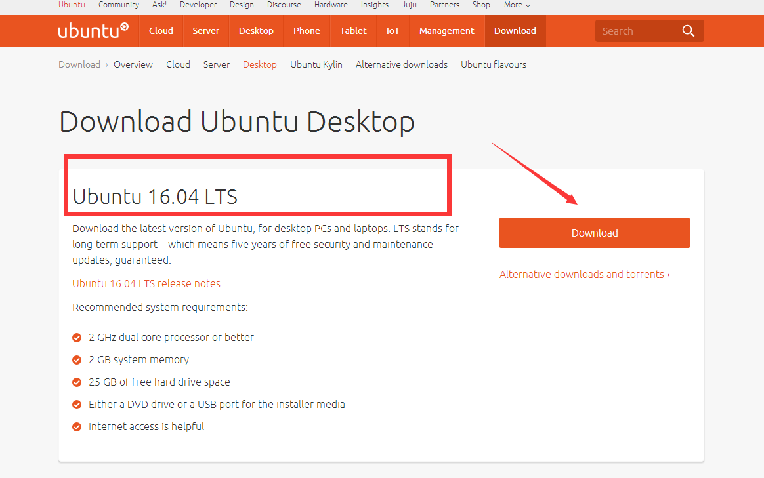Click text '2 GB system memory'
The image size is (764, 478).
click(x=139, y=360)
